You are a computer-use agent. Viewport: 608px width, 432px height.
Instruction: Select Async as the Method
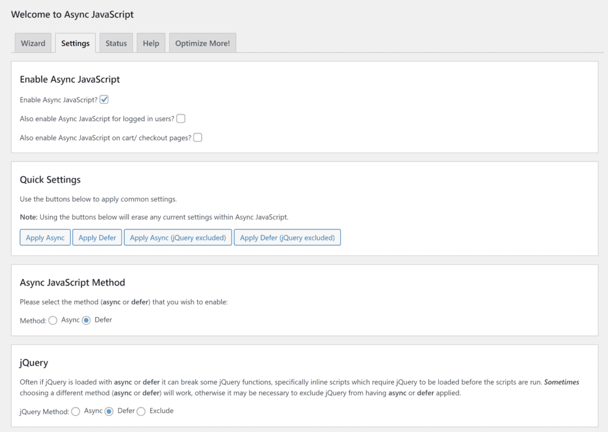pyautogui.click(x=53, y=320)
